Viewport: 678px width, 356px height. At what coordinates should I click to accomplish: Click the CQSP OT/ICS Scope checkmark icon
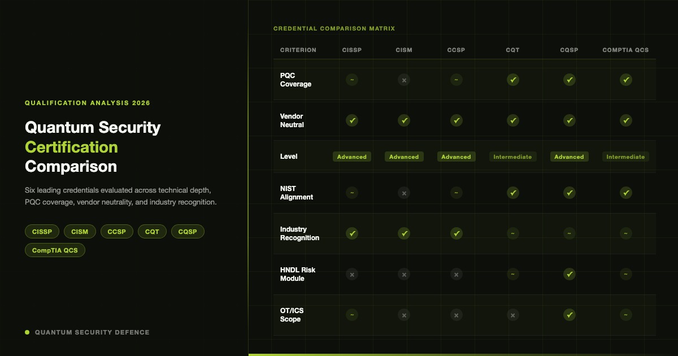[569, 315]
